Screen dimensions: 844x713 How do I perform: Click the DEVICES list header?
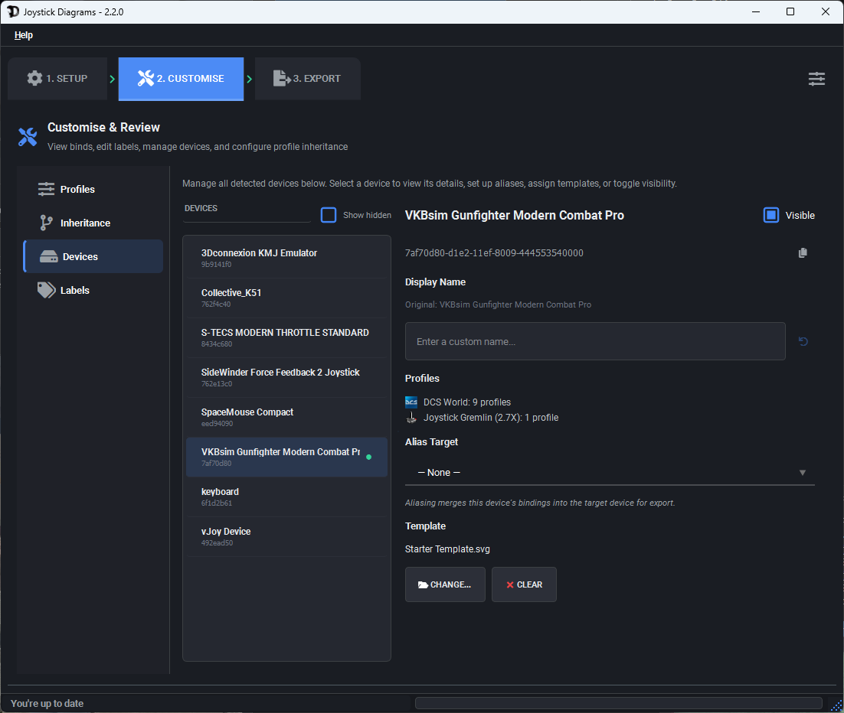[x=201, y=208]
